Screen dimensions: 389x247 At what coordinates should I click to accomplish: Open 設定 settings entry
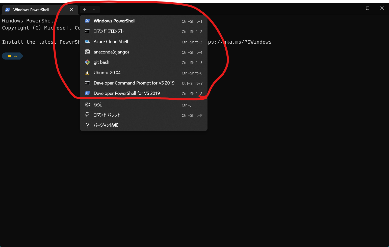tap(144, 104)
